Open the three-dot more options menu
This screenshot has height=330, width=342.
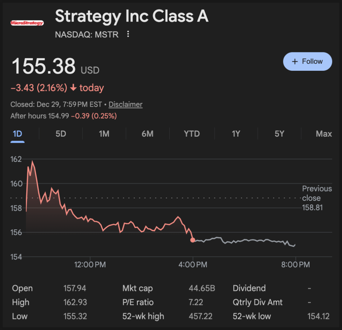pyautogui.click(x=128, y=34)
